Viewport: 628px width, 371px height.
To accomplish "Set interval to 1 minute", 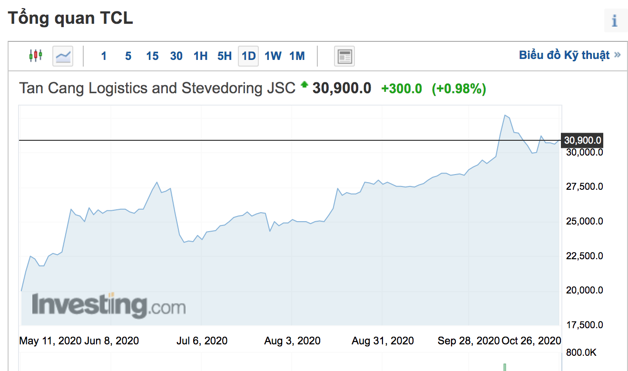I will pyautogui.click(x=104, y=56).
